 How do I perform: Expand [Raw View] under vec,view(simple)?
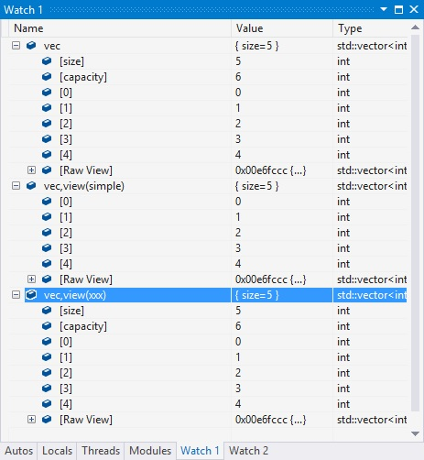click(31, 279)
